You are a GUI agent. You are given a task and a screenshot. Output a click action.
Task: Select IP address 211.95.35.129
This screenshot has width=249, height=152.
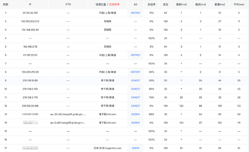tap(30, 13)
